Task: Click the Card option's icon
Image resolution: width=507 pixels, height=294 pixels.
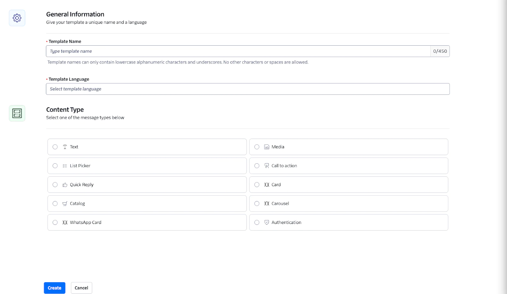Action: 267,185
